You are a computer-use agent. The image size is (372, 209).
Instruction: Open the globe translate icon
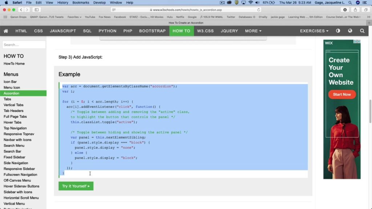tap(350, 31)
